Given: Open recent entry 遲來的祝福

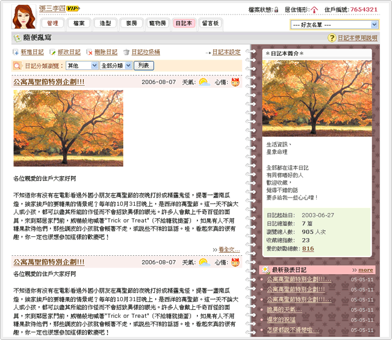Looking at the screenshot, I should click(x=281, y=320).
